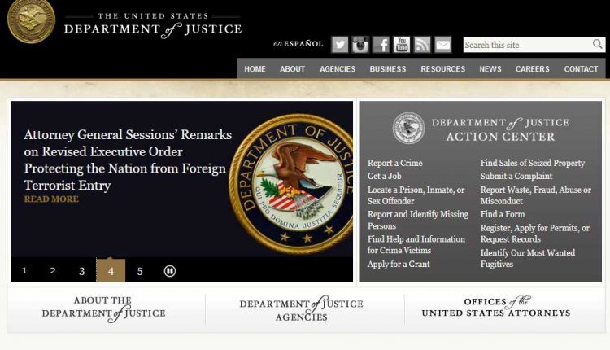Image resolution: width=610 pixels, height=350 pixels.
Task: Pause the slideshow rotation
Action: pyautogui.click(x=170, y=271)
